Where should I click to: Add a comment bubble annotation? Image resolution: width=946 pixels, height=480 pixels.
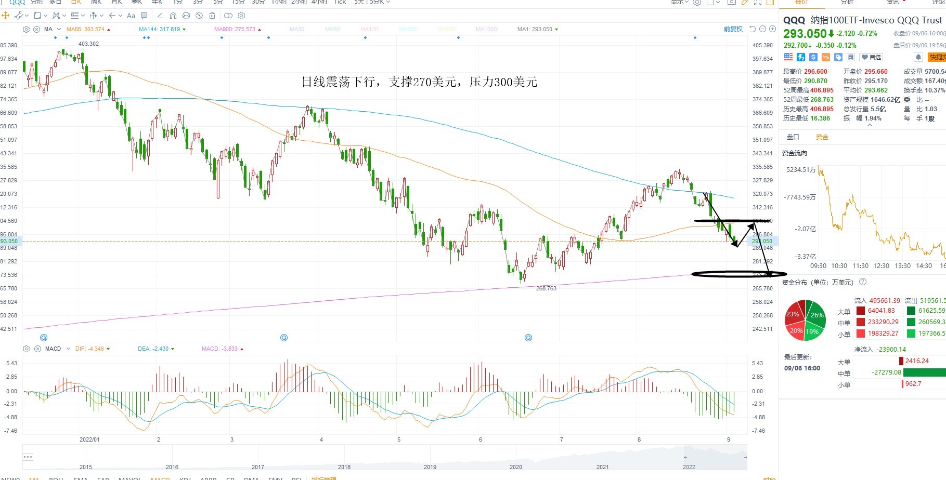coord(144,16)
